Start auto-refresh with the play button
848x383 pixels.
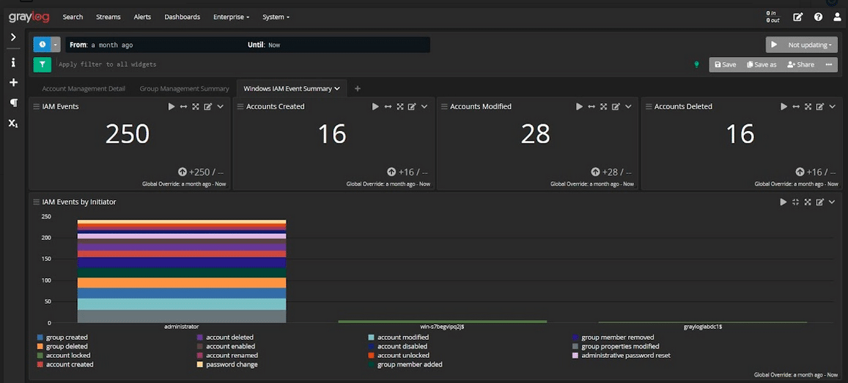[773, 45]
